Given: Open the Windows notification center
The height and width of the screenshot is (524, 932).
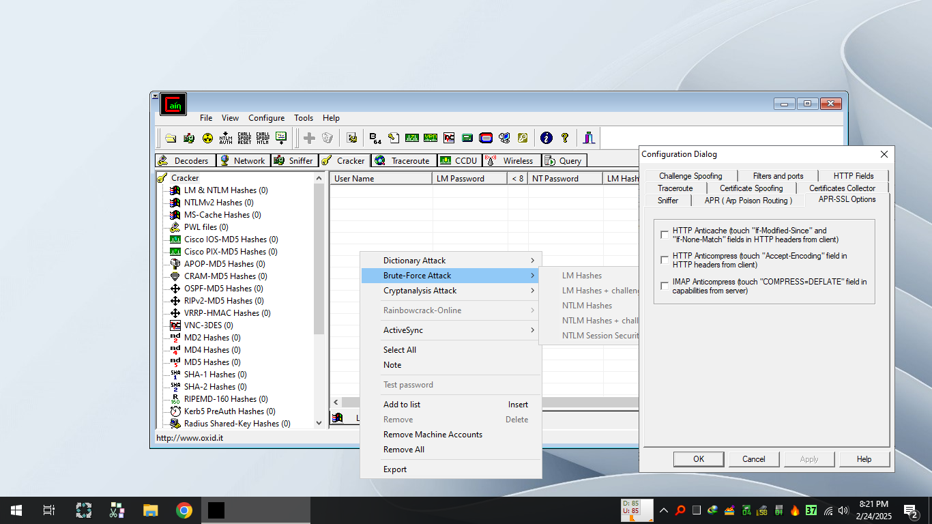Looking at the screenshot, I should pos(910,510).
